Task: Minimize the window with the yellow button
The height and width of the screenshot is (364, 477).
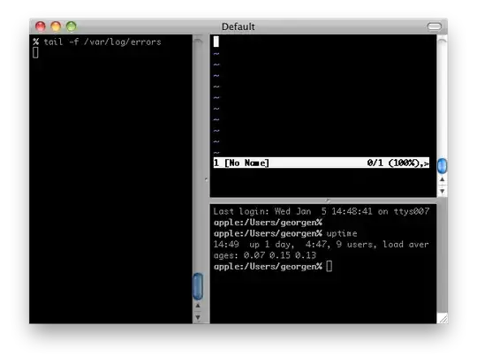Action: (x=56, y=27)
